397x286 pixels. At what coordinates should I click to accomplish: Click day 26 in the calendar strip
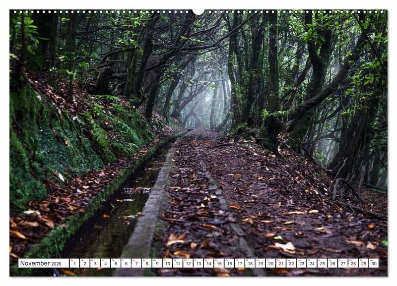(x=332, y=263)
